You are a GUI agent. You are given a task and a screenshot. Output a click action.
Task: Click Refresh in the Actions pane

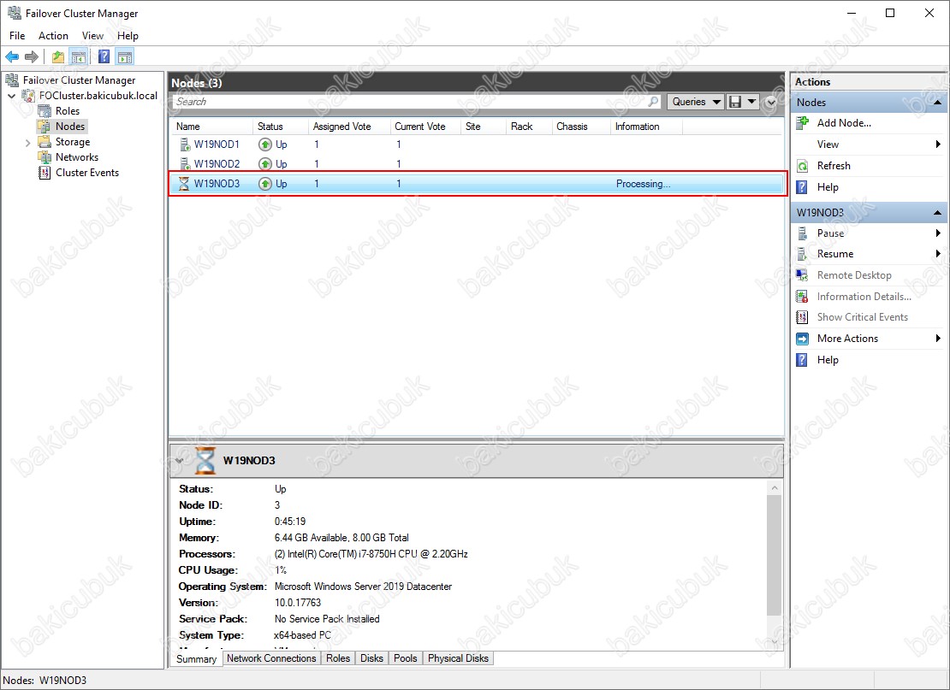[834, 166]
